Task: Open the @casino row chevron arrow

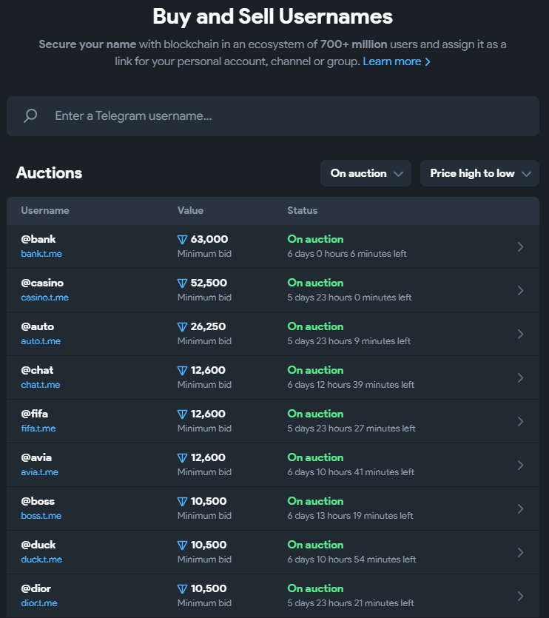Action: (x=520, y=290)
